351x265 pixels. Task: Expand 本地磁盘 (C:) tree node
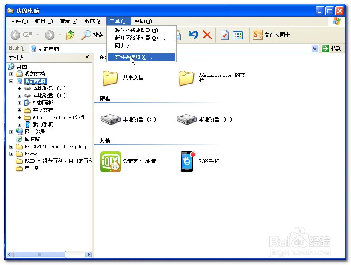[x=20, y=88]
